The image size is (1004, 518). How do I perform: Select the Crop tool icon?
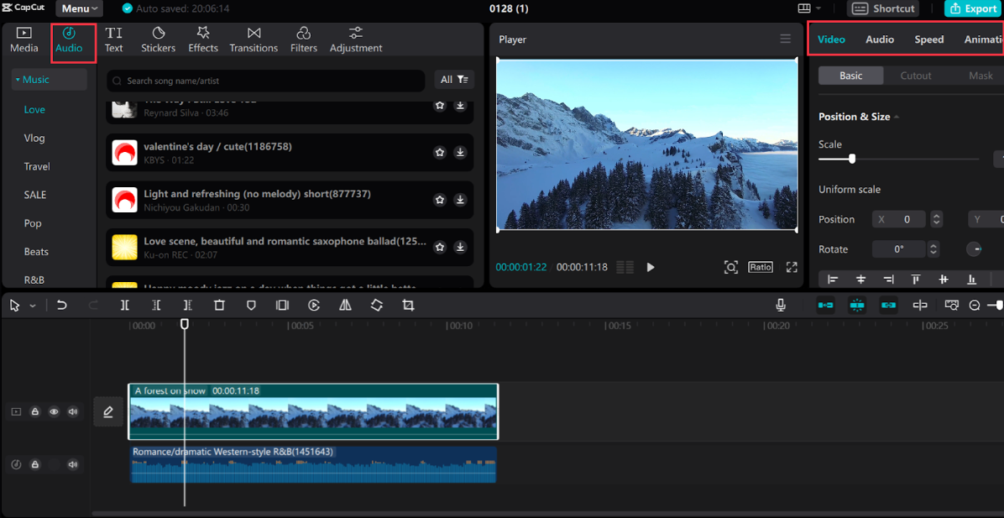coord(408,306)
